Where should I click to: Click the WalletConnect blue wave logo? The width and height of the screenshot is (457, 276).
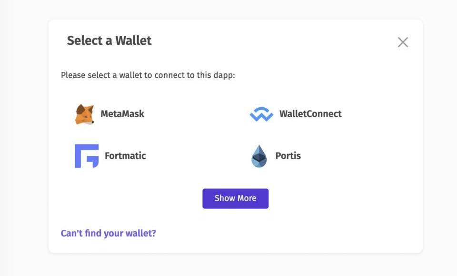point(261,114)
